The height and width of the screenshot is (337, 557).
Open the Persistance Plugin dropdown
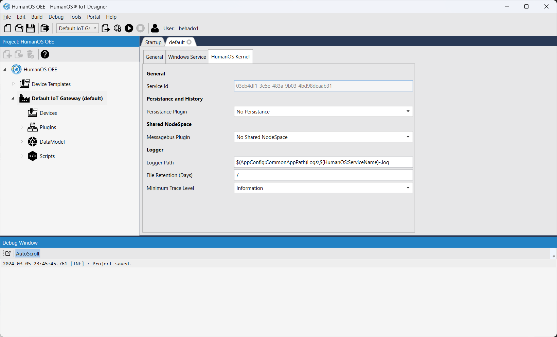323,111
